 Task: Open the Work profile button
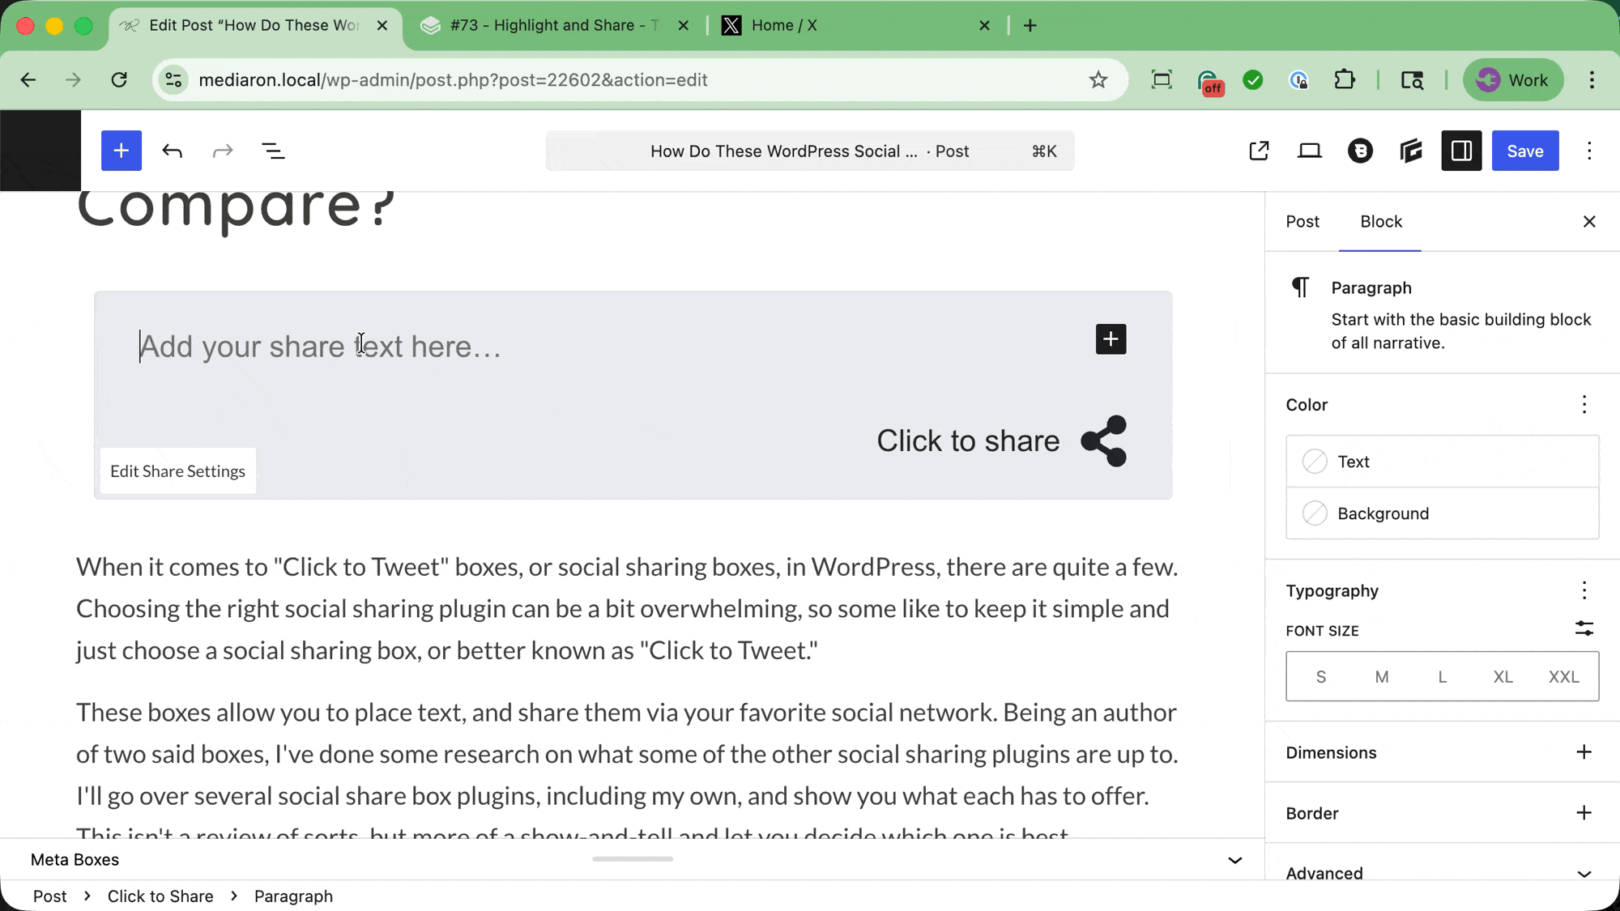click(x=1512, y=80)
